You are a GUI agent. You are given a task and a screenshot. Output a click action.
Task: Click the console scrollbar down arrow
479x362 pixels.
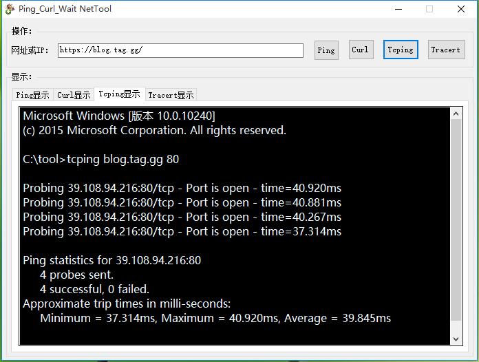pos(456,339)
